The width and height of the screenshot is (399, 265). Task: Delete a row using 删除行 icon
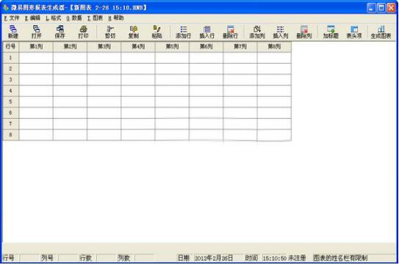pyautogui.click(x=230, y=32)
